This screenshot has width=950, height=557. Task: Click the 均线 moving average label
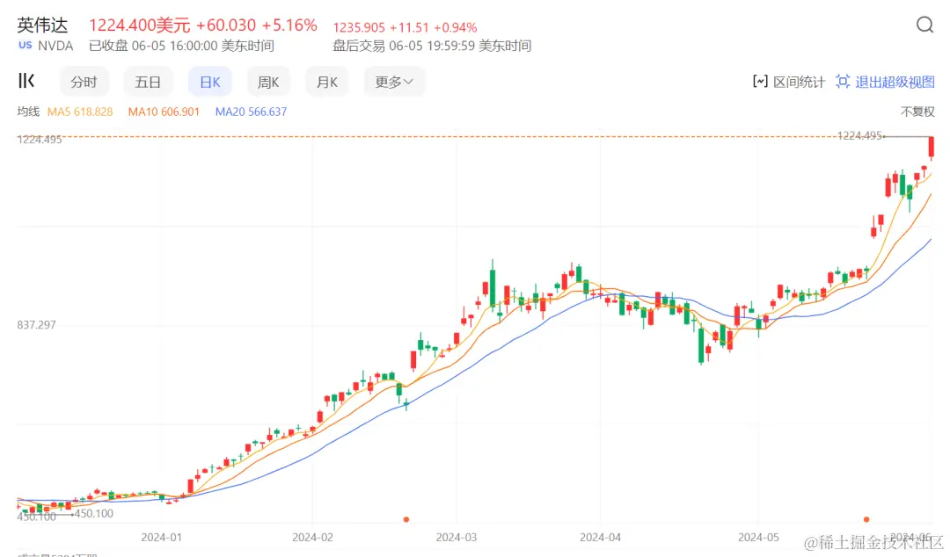(28, 112)
